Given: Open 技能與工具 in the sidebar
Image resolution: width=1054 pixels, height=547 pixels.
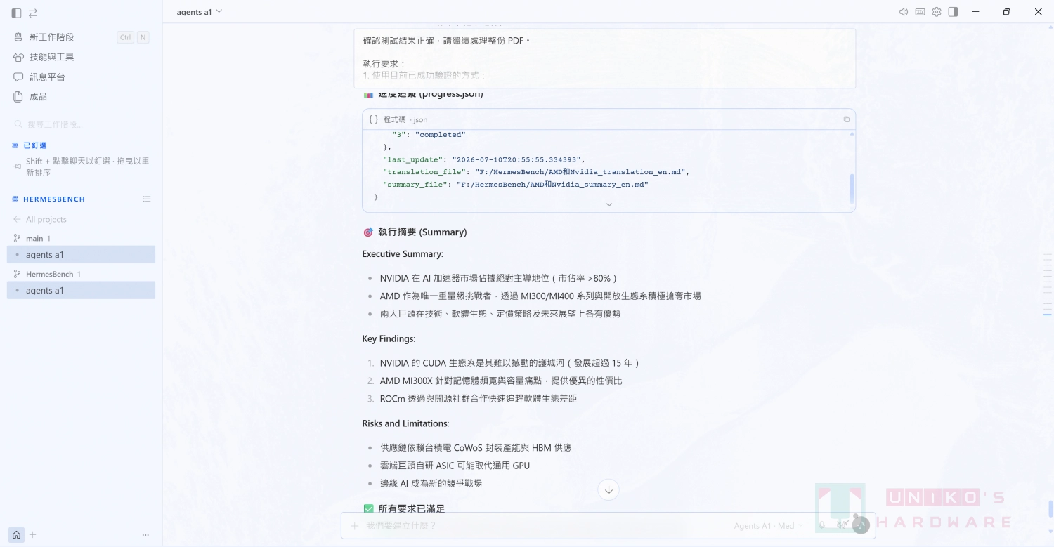Looking at the screenshot, I should 81,57.
